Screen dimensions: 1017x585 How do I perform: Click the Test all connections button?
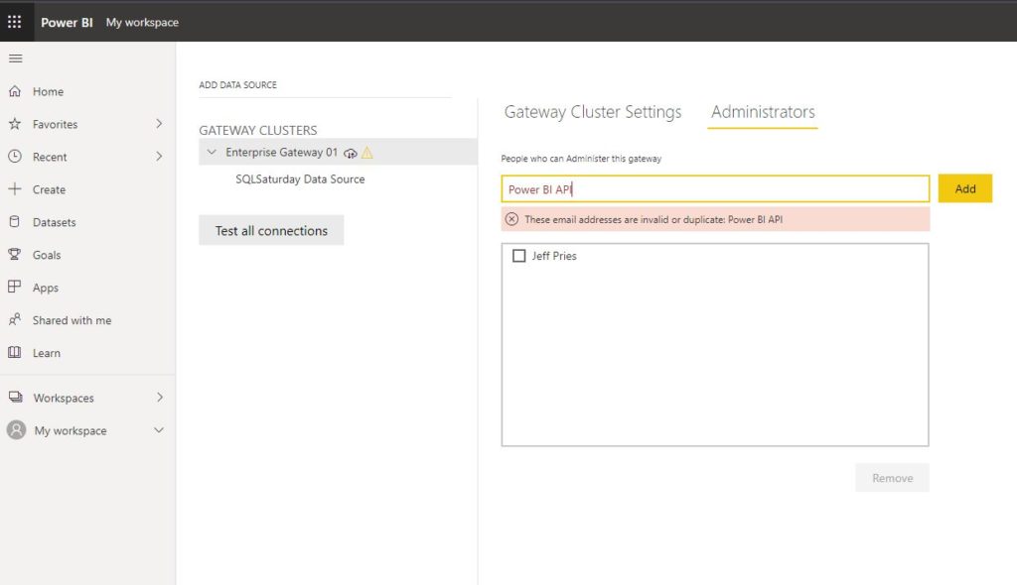click(x=271, y=231)
